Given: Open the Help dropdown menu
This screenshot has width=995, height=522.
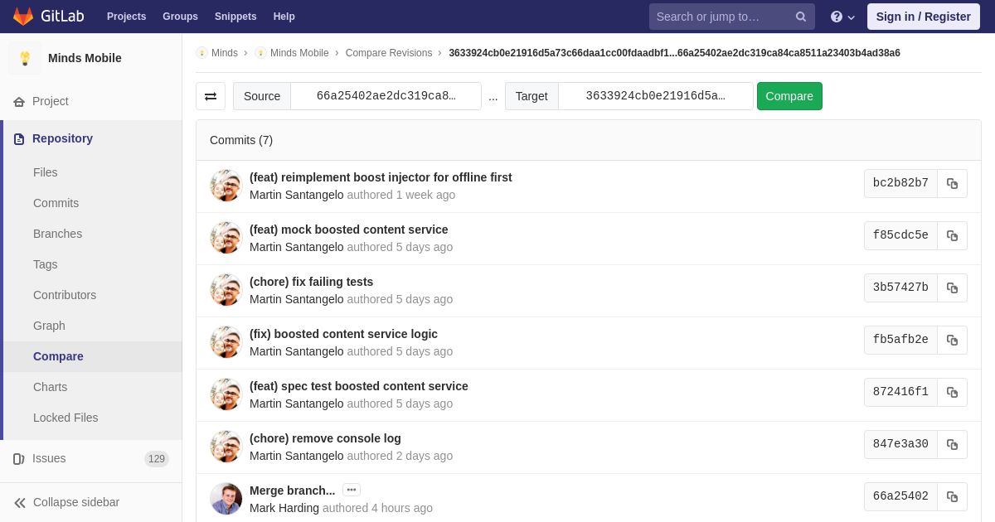Looking at the screenshot, I should point(842,17).
